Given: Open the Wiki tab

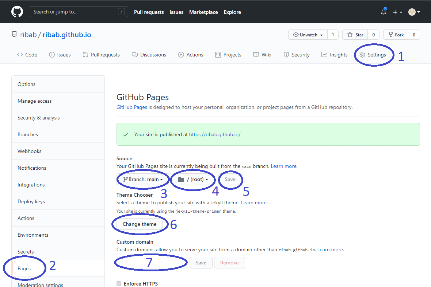Looking at the screenshot, I should point(262,55).
